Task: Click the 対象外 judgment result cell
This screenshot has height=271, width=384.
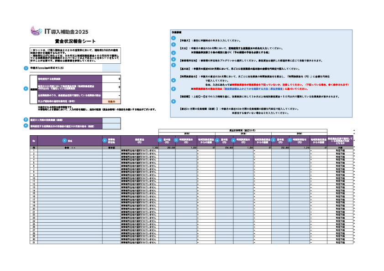Action: pos(111,102)
